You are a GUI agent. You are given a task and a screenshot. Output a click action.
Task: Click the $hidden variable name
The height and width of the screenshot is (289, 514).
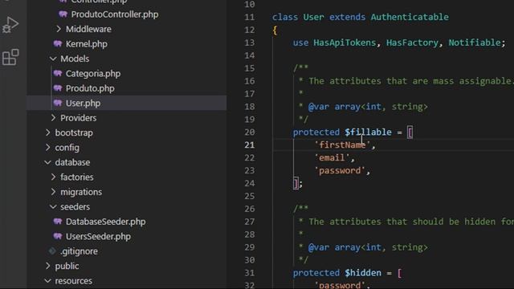[363, 273]
